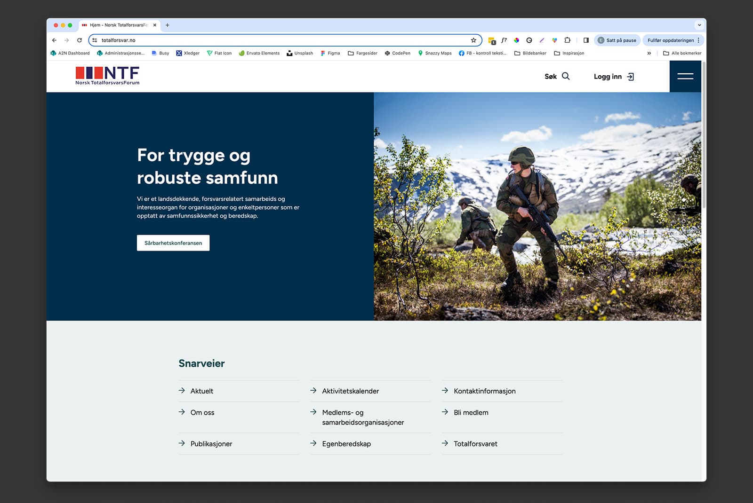Click the Sårbarhetskonferansen button
Viewport: 753px width, 503px height.
pos(173,243)
